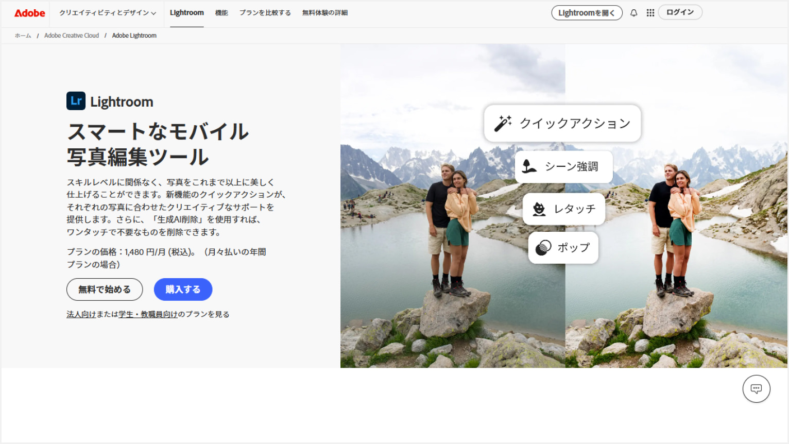Viewport: 789px width, 444px height.
Task: Open the app switcher grid icon
Action: pos(650,13)
